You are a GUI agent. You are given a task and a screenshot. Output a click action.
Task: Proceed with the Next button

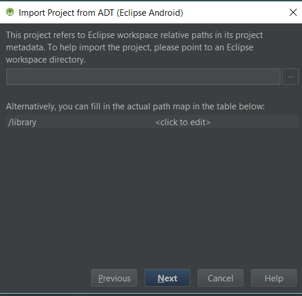[167, 278]
